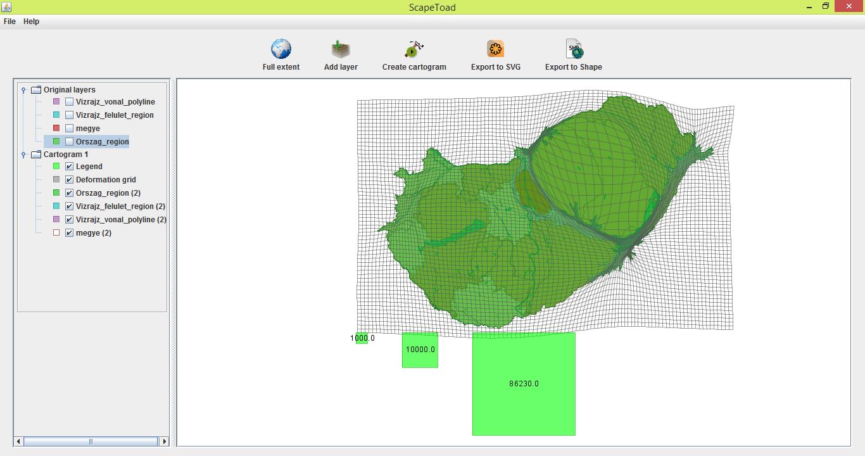Click the Export to Shape icon
This screenshot has width=865, height=456.
click(x=574, y=49)
